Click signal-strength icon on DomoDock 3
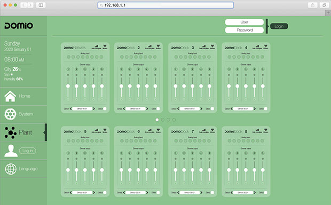The height and width of the screenshot is (205, 331). [x=204, y=46]
